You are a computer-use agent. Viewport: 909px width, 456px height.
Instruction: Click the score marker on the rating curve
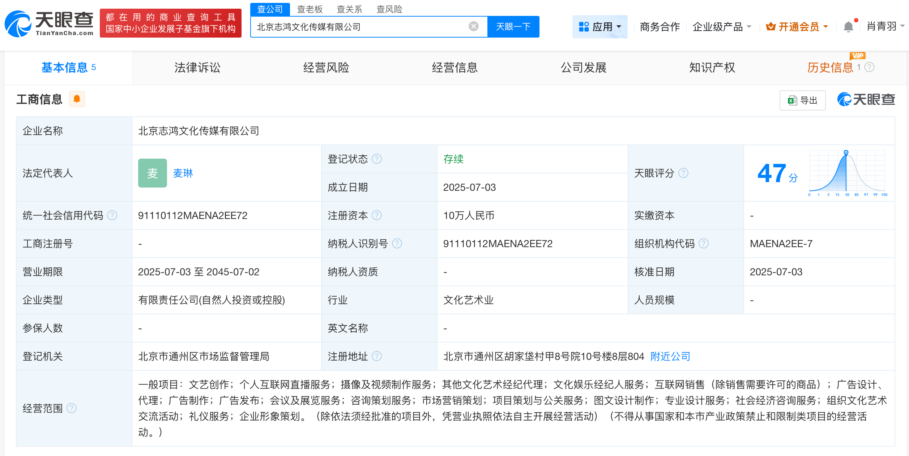pyautogui.click(x=845, y=153)
